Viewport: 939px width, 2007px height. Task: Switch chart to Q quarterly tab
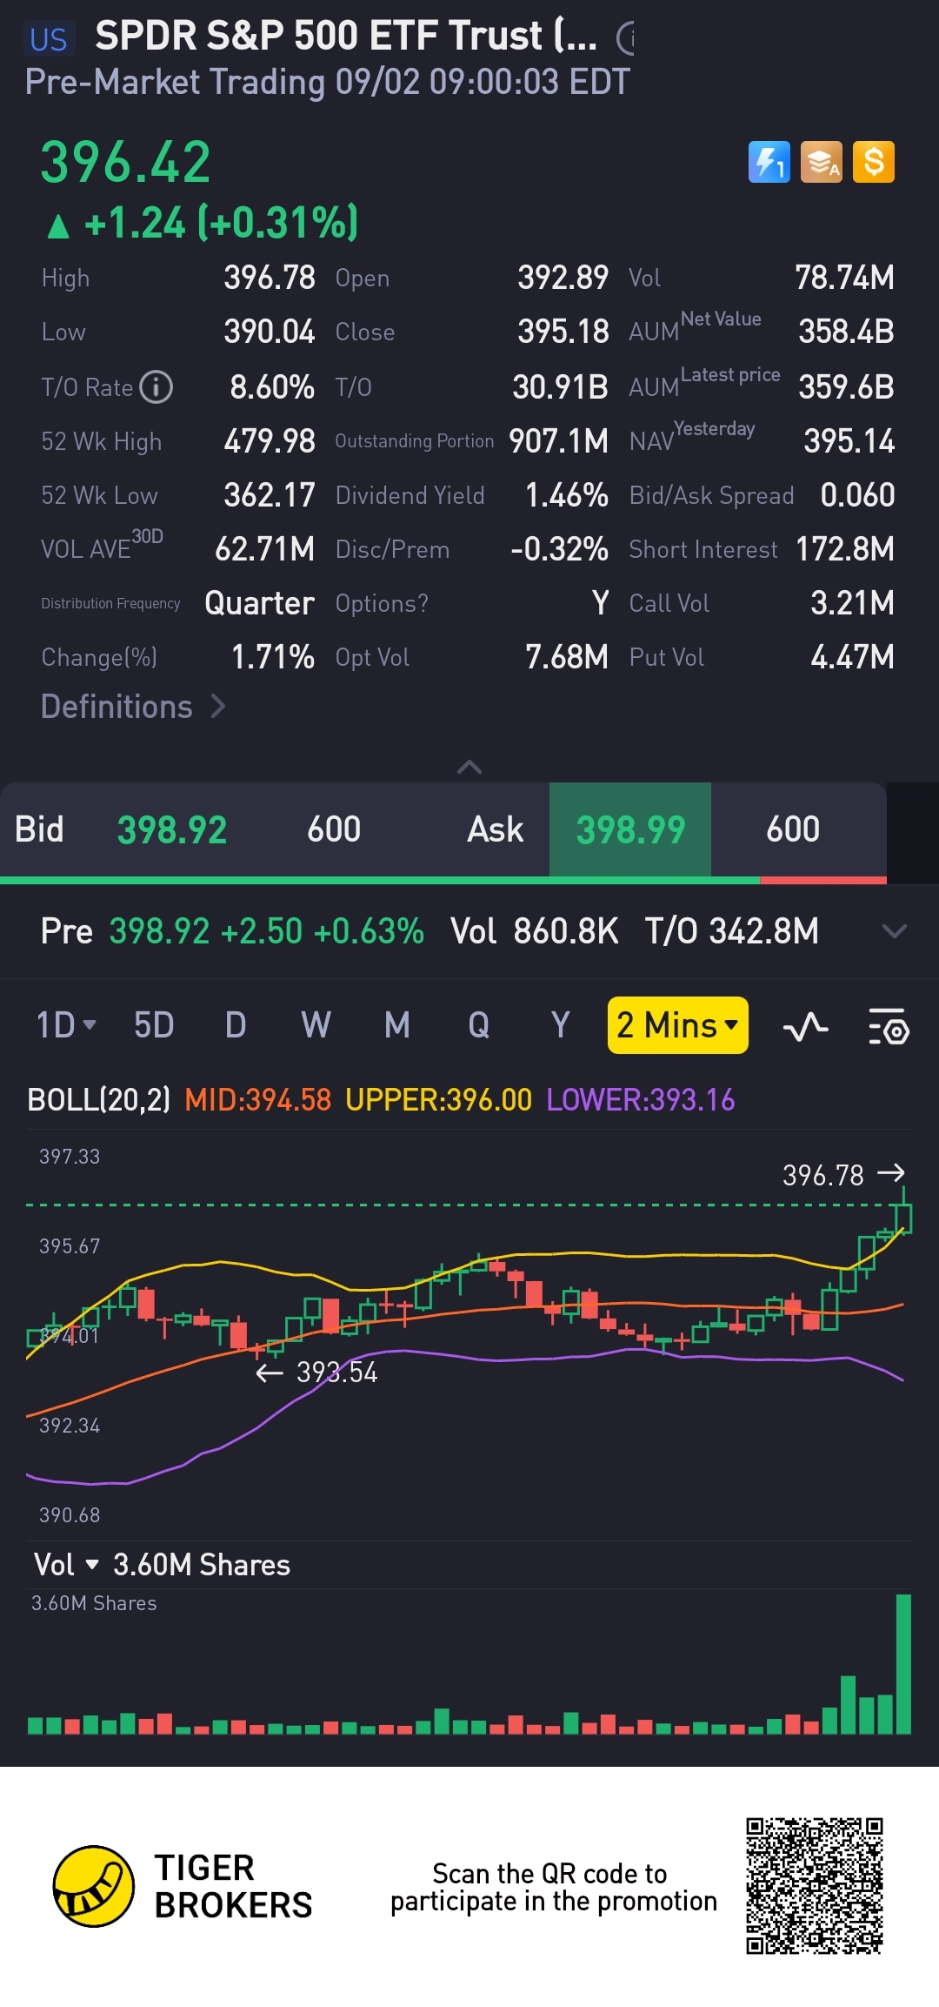click(x=478, y=1025)
